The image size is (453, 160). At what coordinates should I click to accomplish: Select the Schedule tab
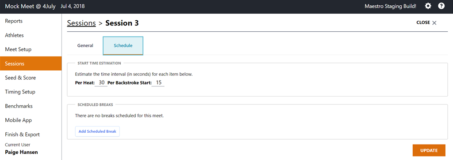[123, 45]
